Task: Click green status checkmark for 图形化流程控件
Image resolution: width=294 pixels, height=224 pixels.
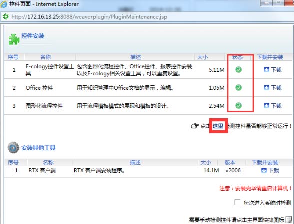Action: 238,105
